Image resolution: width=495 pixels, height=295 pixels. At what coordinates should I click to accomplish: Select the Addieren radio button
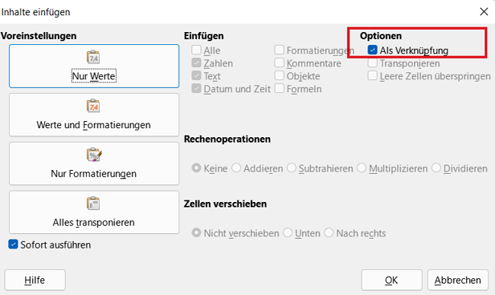click(x=236, y=168)
